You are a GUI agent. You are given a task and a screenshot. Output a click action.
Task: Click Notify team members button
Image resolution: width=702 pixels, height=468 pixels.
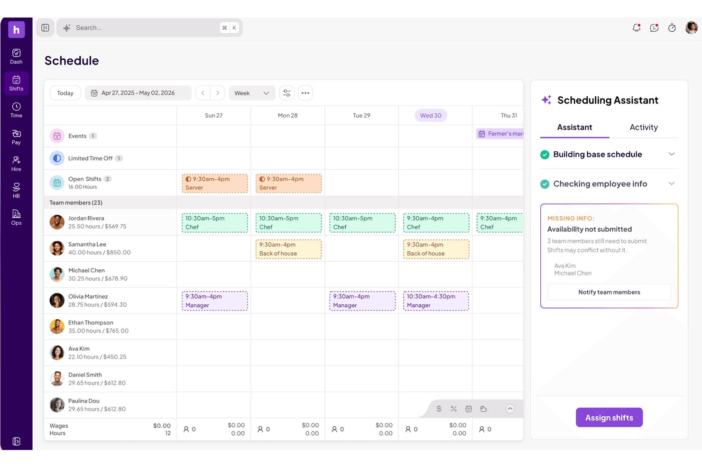[609, 292]
